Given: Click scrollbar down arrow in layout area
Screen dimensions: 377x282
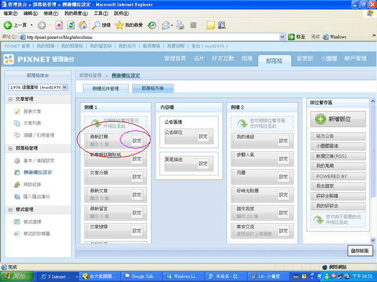Looking at the screenshot, I should (373, 240).
